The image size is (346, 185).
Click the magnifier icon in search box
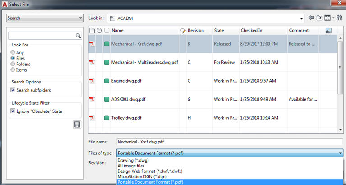pos(78,36)
